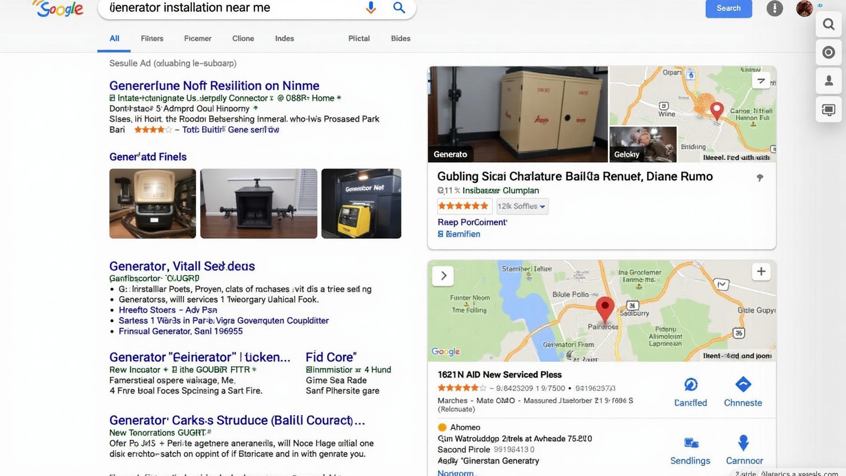Open the 'Generator, Vitall Sed deus' result link
The image size is (846, 476).
click(x=182, y=266)
